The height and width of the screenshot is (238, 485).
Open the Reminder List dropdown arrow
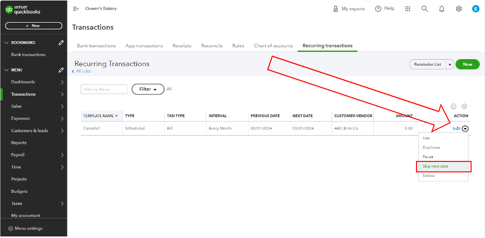click(x=449, y=65)
